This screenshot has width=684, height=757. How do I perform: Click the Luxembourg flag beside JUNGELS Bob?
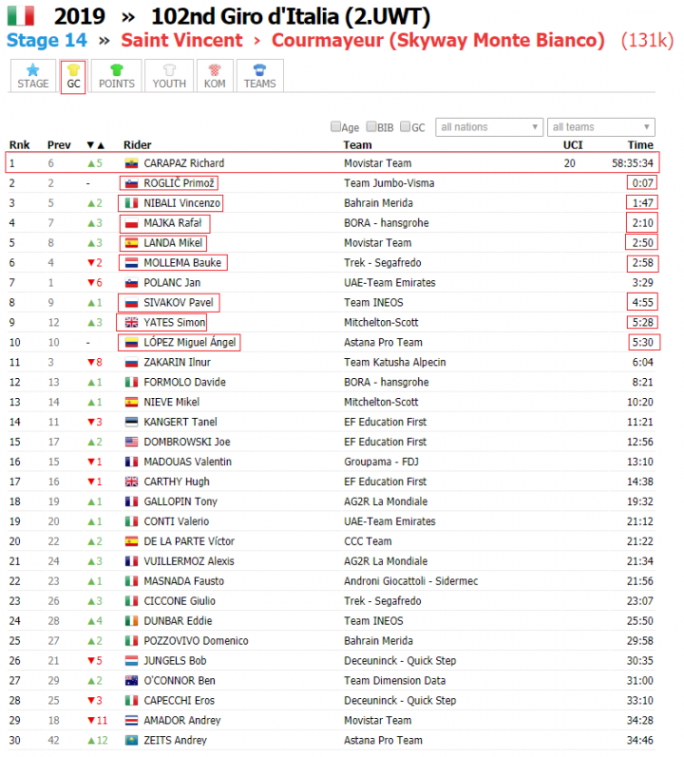coord(131,660)
